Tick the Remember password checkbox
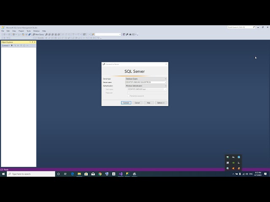 [128, 96]
